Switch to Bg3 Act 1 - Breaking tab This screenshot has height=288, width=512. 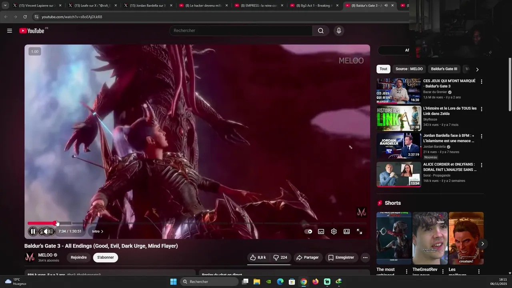(314, 6)
